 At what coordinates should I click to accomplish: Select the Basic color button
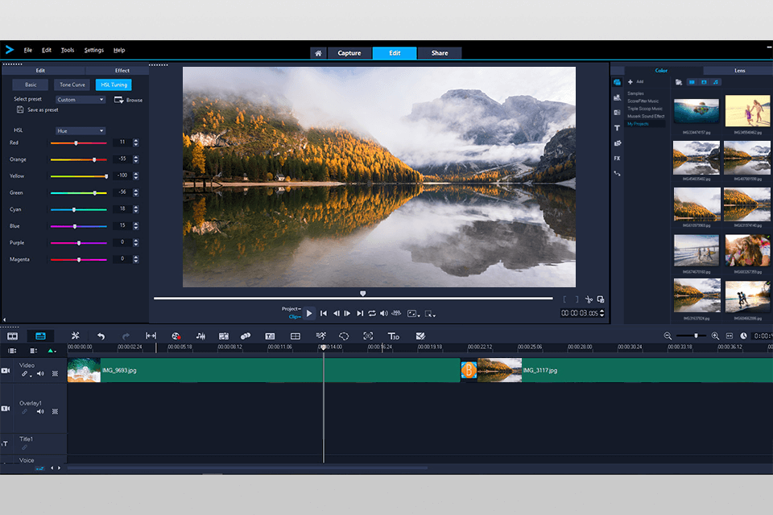[x=31, y=84]
